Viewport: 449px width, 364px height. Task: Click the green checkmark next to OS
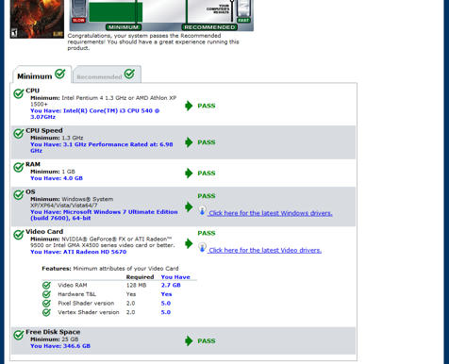click(19, 194)
